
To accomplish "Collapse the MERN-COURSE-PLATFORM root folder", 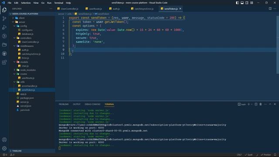I will click(32, 14).
